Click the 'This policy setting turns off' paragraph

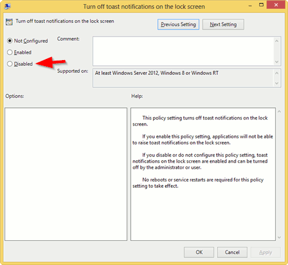tap(200, 121)
